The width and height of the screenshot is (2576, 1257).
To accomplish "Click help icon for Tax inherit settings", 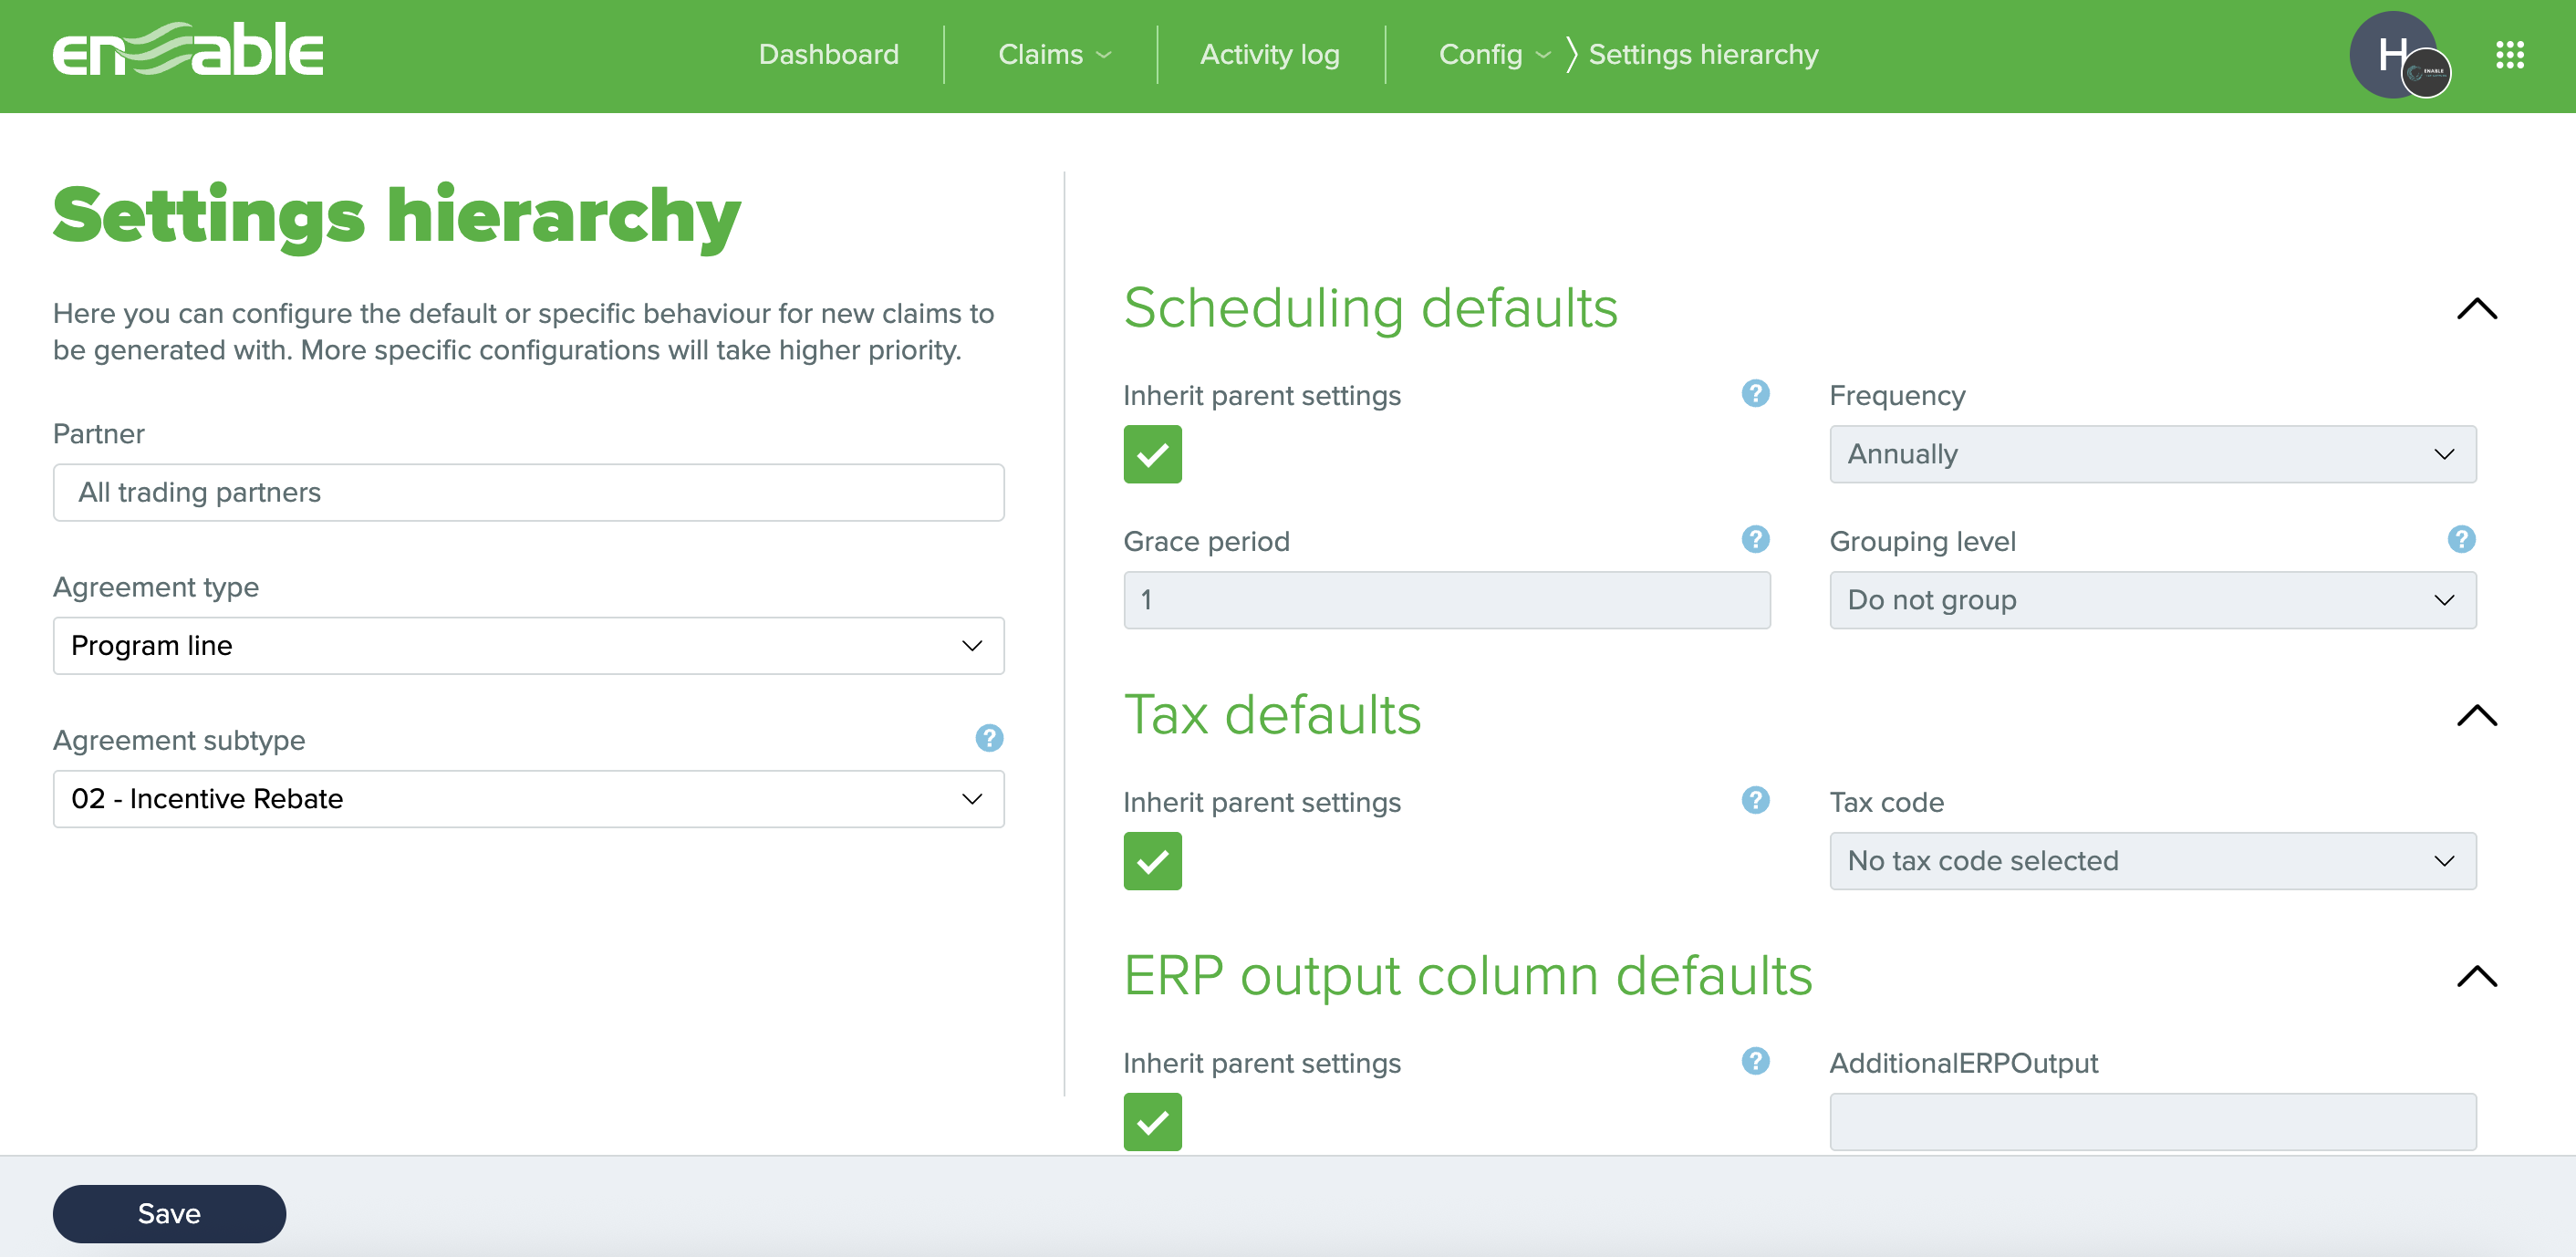I will [1755, 801].
